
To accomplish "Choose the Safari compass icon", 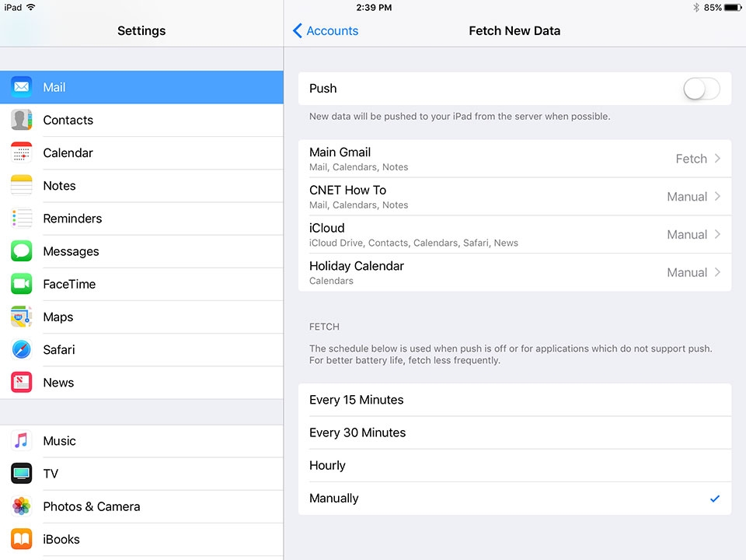I will [x=22, y=349].
